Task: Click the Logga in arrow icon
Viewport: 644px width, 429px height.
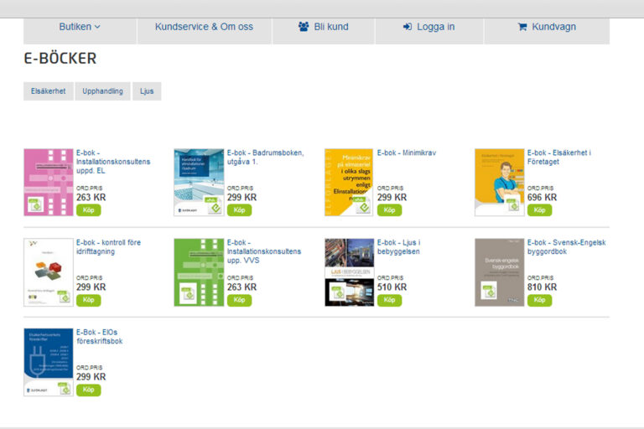Action: coord(408,27)
